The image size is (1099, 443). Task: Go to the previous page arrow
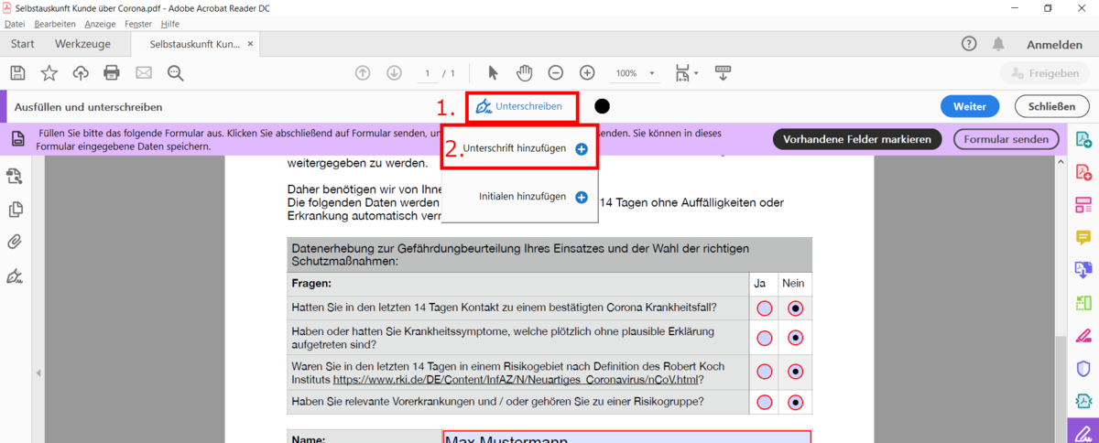[363, 73]
